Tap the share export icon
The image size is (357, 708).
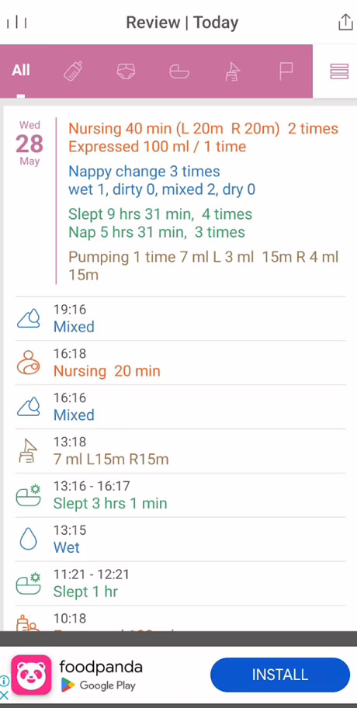click(x=345, y=22)
